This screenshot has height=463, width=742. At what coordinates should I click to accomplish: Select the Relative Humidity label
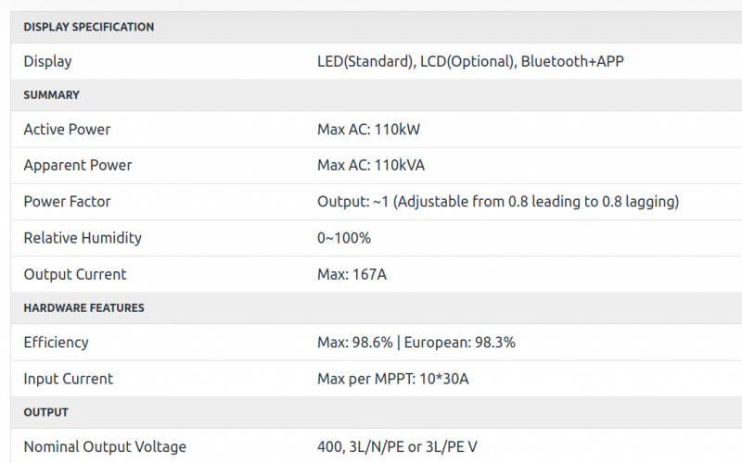pyautogui.click(x=83, y=238)
